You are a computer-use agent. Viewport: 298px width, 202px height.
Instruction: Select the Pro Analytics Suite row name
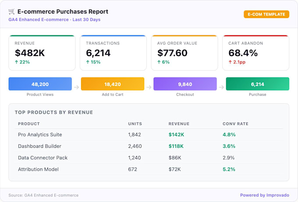[x=40, y=135]
